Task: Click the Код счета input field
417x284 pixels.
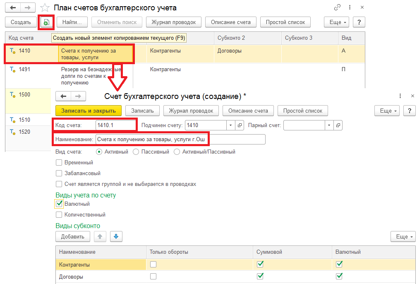Action: (x=115, y=125)
